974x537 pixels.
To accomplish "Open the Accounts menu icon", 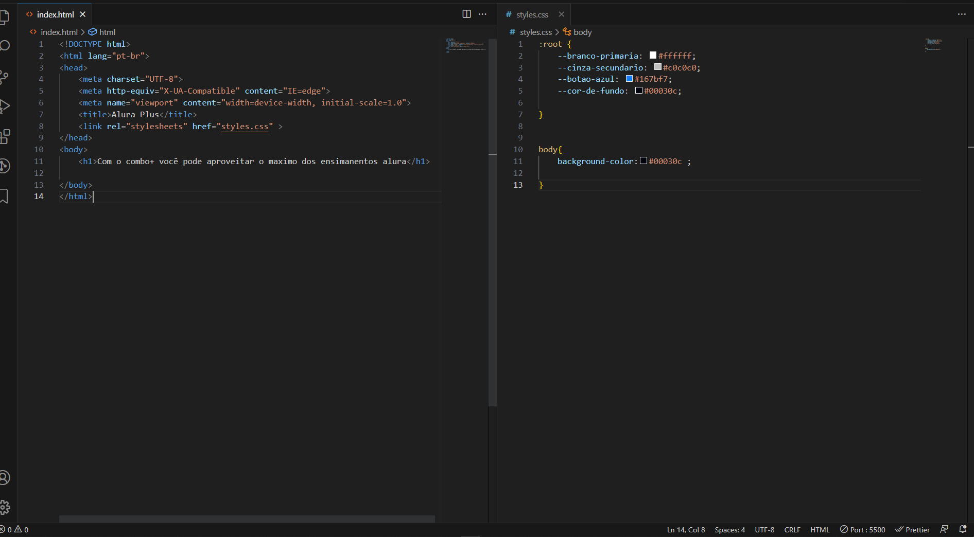I will [4, 478].
